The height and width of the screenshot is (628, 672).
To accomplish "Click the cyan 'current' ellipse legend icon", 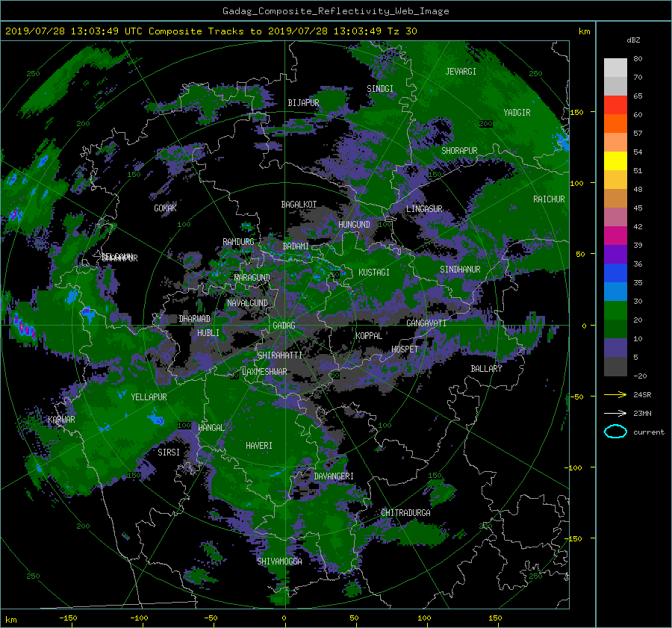I will (x=615, y=432).
